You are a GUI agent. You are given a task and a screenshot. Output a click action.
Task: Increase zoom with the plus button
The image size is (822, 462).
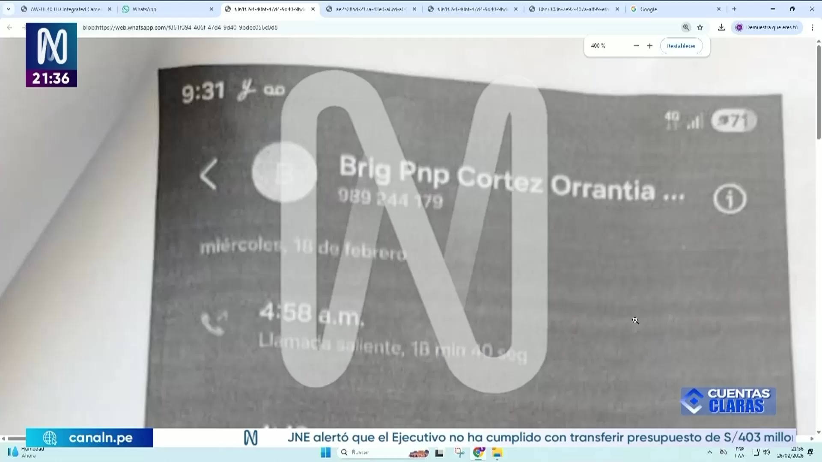649,46
